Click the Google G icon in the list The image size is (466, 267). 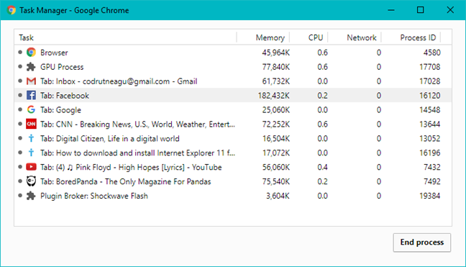tap(31, 109)
